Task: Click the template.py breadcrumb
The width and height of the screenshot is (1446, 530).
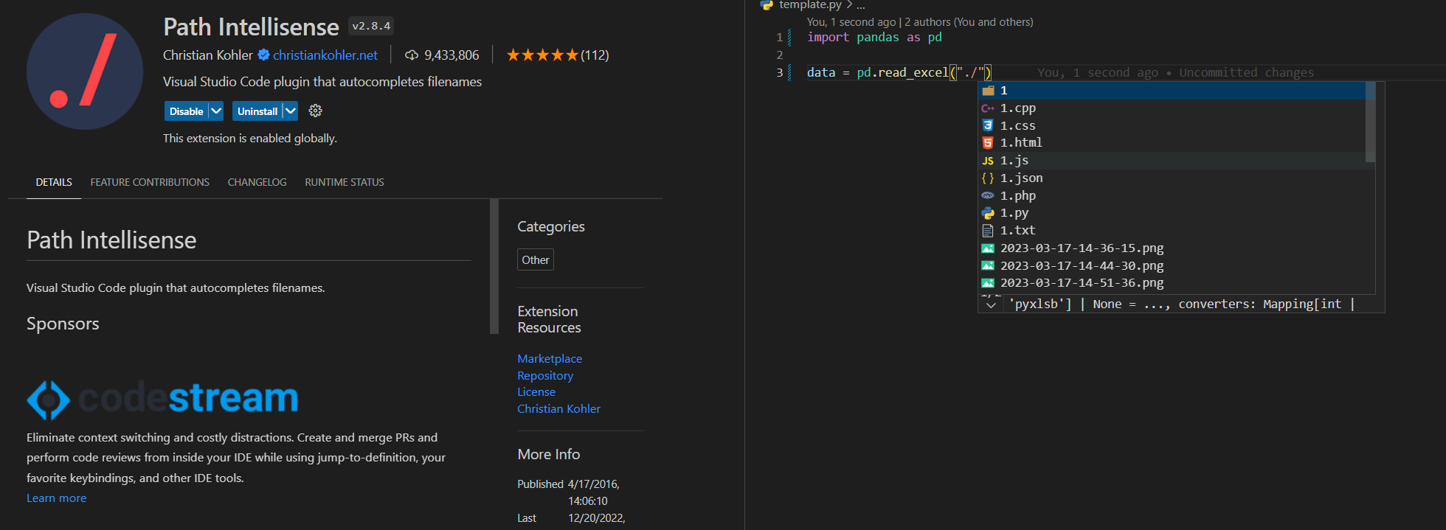Action: click(810, 5)
